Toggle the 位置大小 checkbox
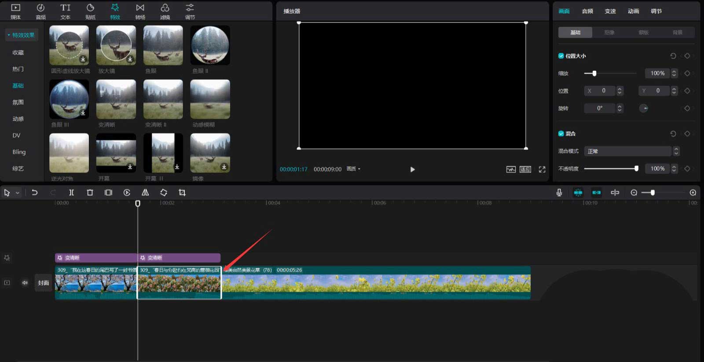This screenshot has height=362, width=704. 561,56
